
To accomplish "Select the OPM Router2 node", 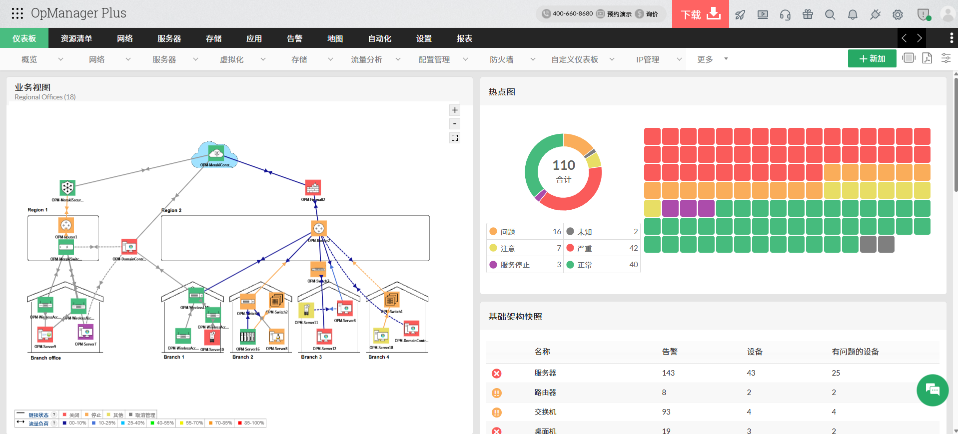I will click(x=318, y=229).
